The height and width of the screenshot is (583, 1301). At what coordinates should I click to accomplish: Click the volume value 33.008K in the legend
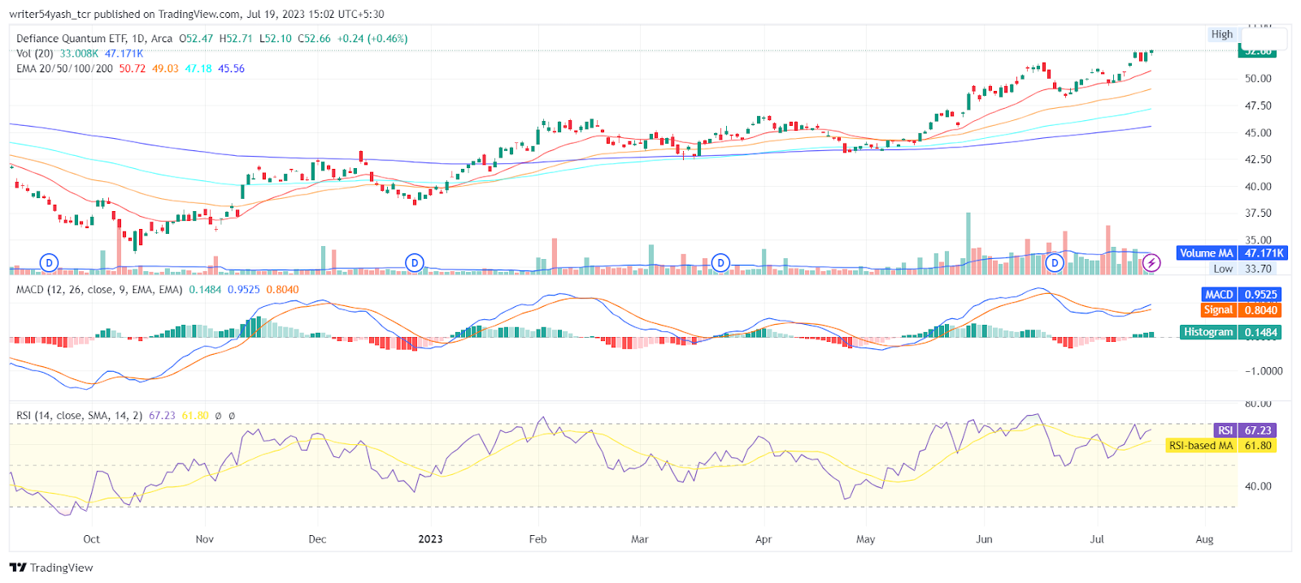click(x=79, y=54)
